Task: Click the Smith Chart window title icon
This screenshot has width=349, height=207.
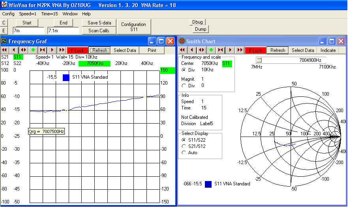Action: pyautogui.click(x=182, y=41)
